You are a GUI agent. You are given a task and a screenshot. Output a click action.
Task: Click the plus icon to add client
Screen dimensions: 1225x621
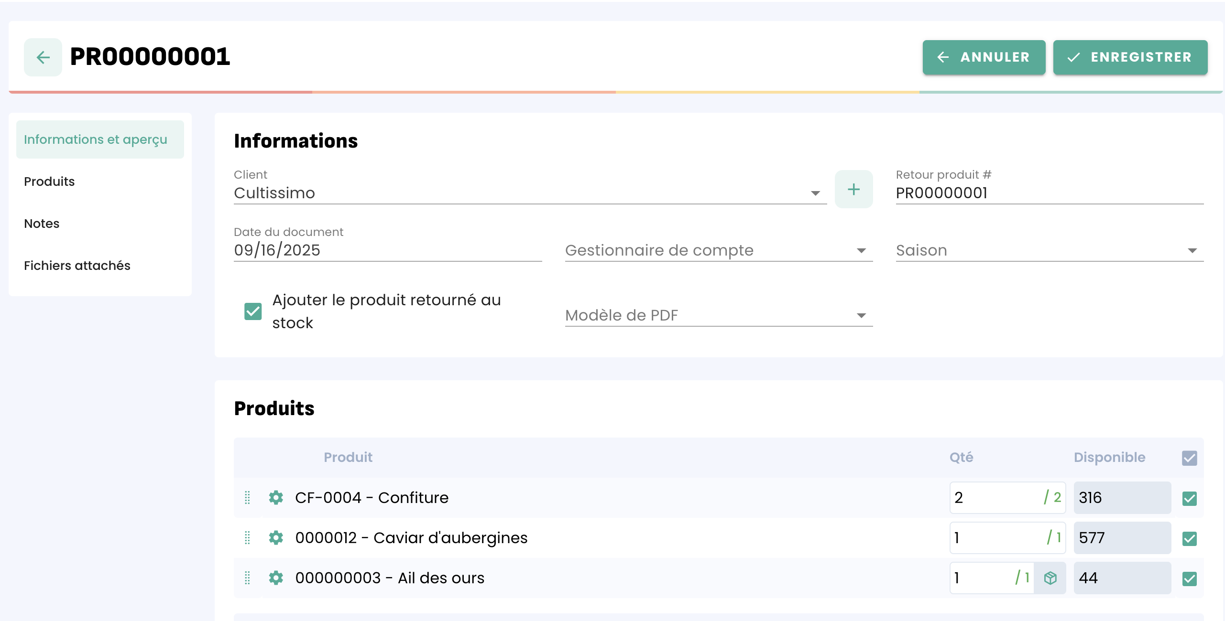853,189
